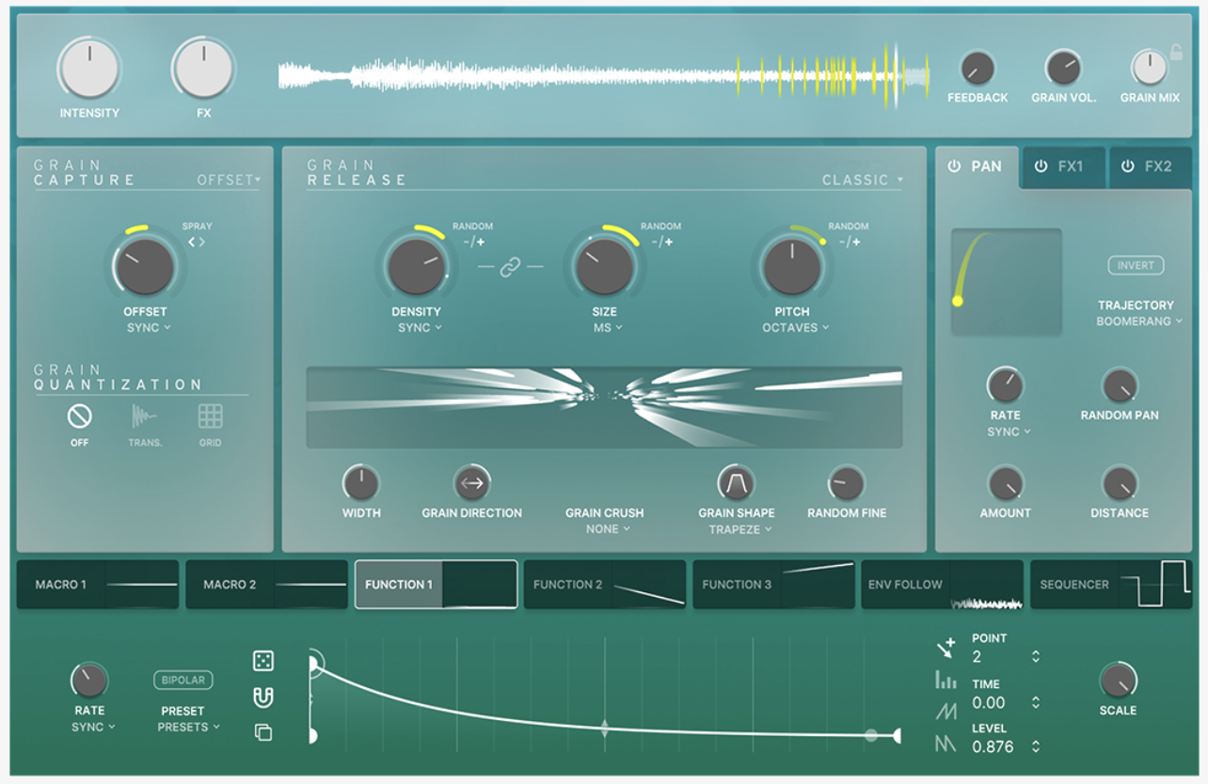The height and width of the screenshot is (784, 1208).
Task: Select the Function 3 modulation tab
Action: click(773, 585)
